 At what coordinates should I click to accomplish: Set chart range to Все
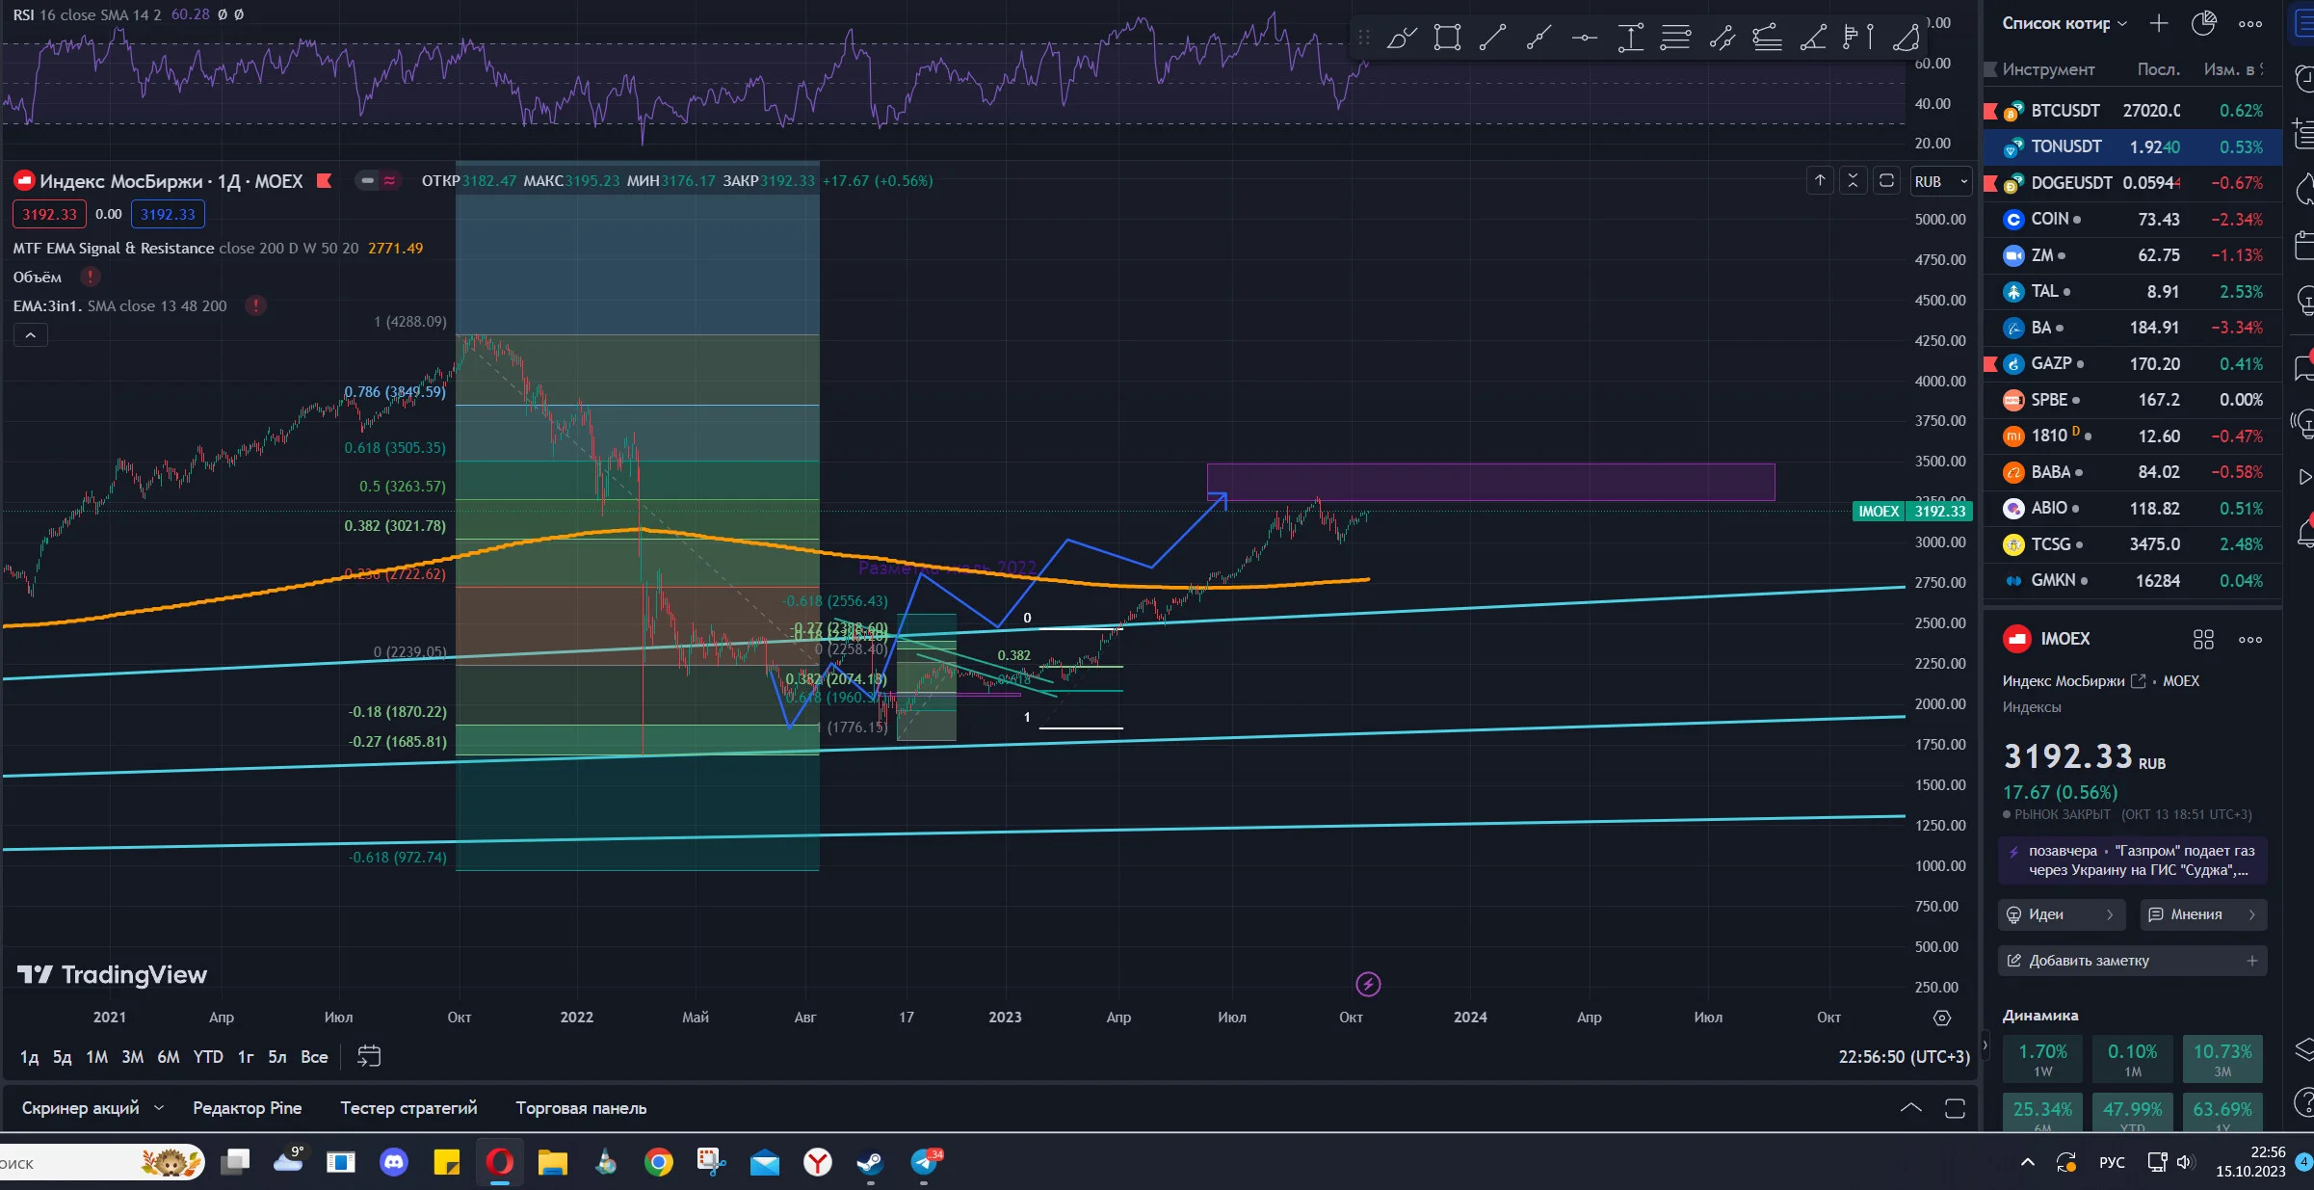point(314,1057)
